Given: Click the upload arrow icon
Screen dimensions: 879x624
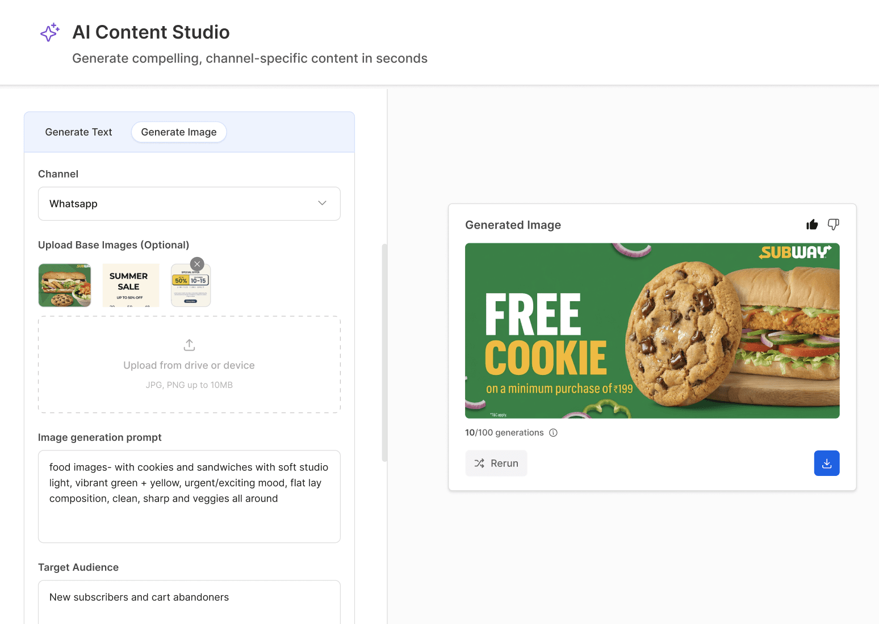Looking at the screenshot, I should click(189, 345).
